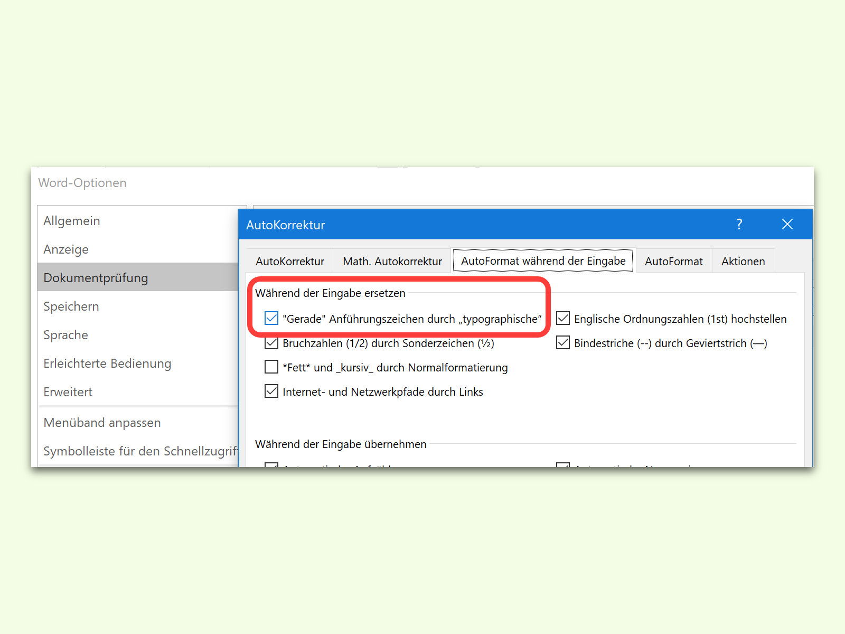Uncheck Bruchzahlen (1/2) durch Sonderzeichen
This screenshot has height=634, width=845.
tap(271, 343)
